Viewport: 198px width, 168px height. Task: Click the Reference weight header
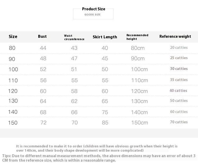click(x=175, y=36)
